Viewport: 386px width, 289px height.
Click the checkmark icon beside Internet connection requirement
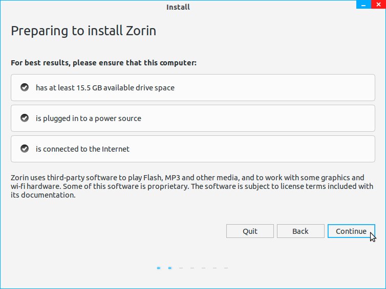[x=24, y=149]
